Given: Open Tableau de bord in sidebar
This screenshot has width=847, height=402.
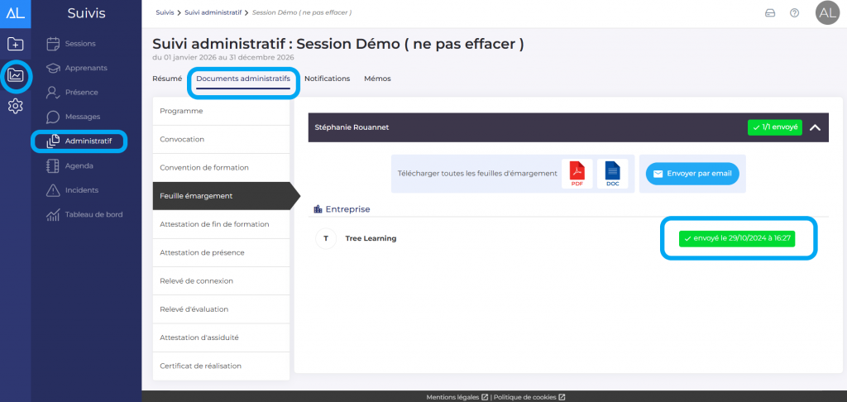Looking at the screenshot, I should pos(93,214).
